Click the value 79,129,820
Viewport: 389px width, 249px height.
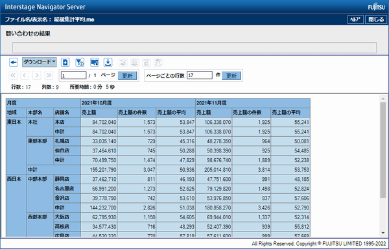tap(218, 189)
